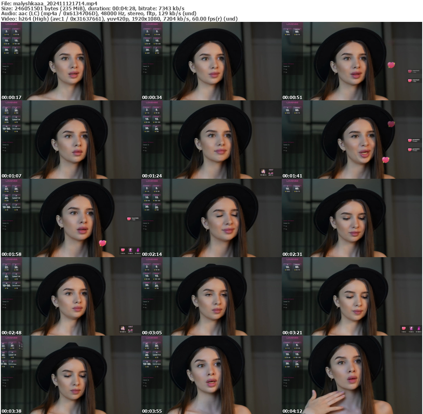423x414 pixels.
Task: Click the floating heart in the 00:01:58 frame
Action: [102, 243]
